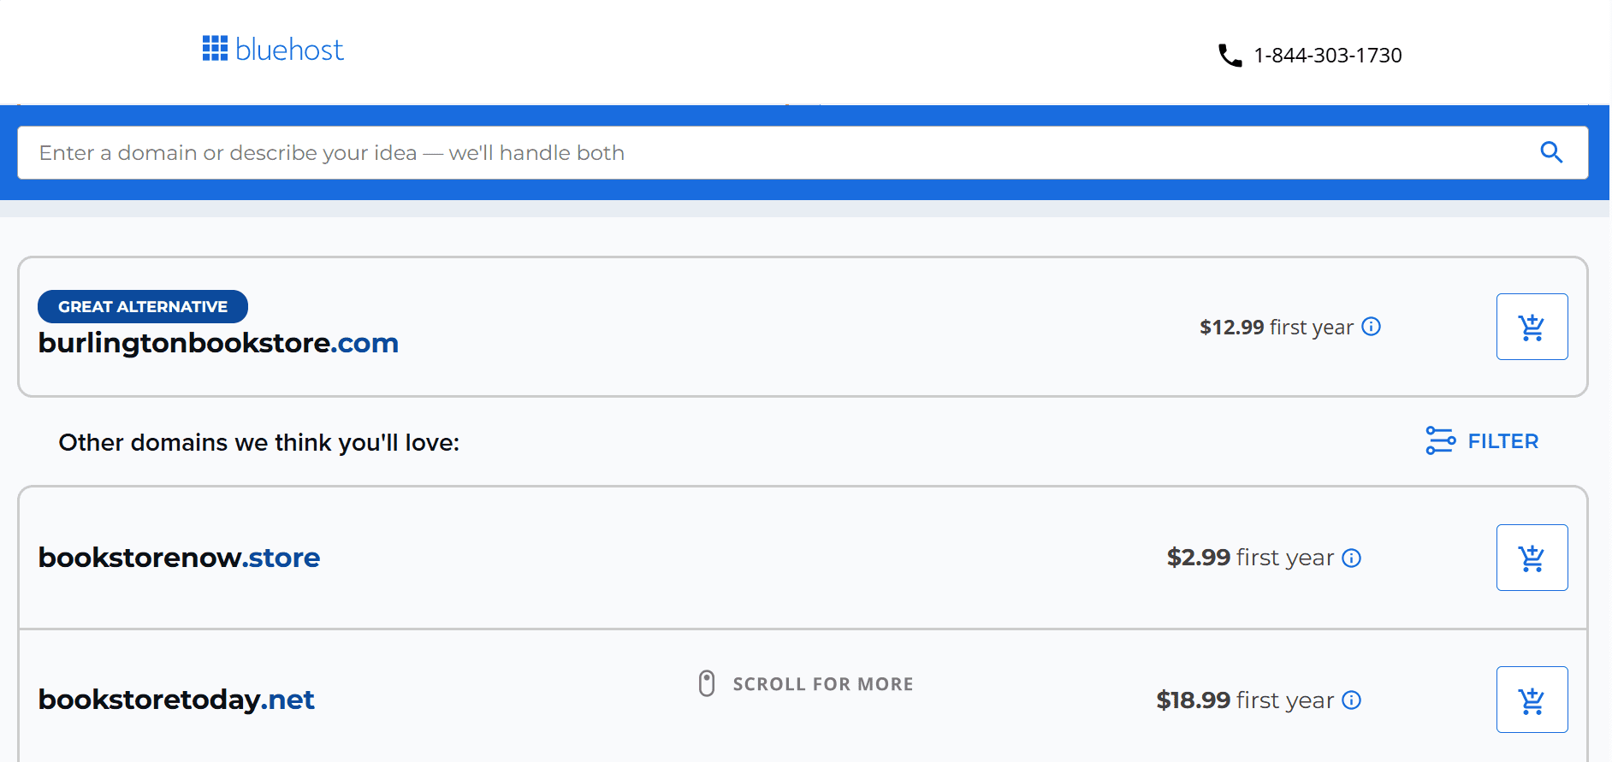Click the Bluehost grid logo icon
This screenshot has width=1612, height=762.
click(x=214, y=49)
